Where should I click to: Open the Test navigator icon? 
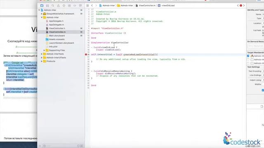(x=64, y=5)
